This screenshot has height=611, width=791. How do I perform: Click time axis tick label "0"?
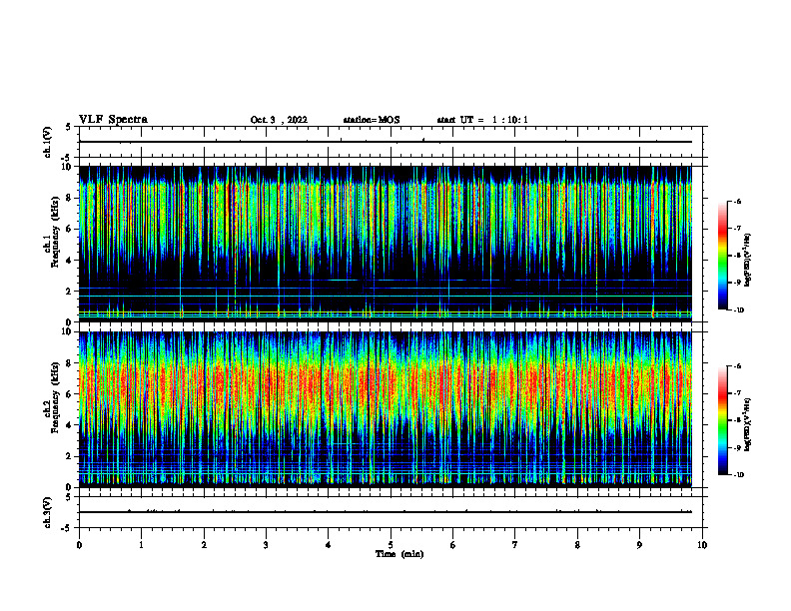coord(79,545)
